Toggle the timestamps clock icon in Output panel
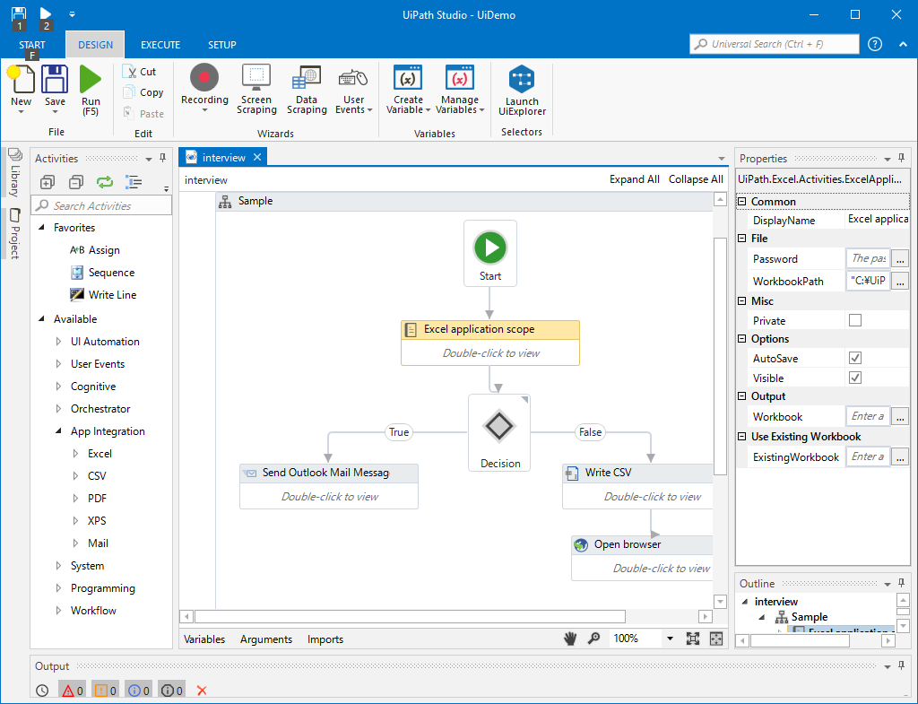The width and height of the screenshot is (918, 704). point(42,691)
